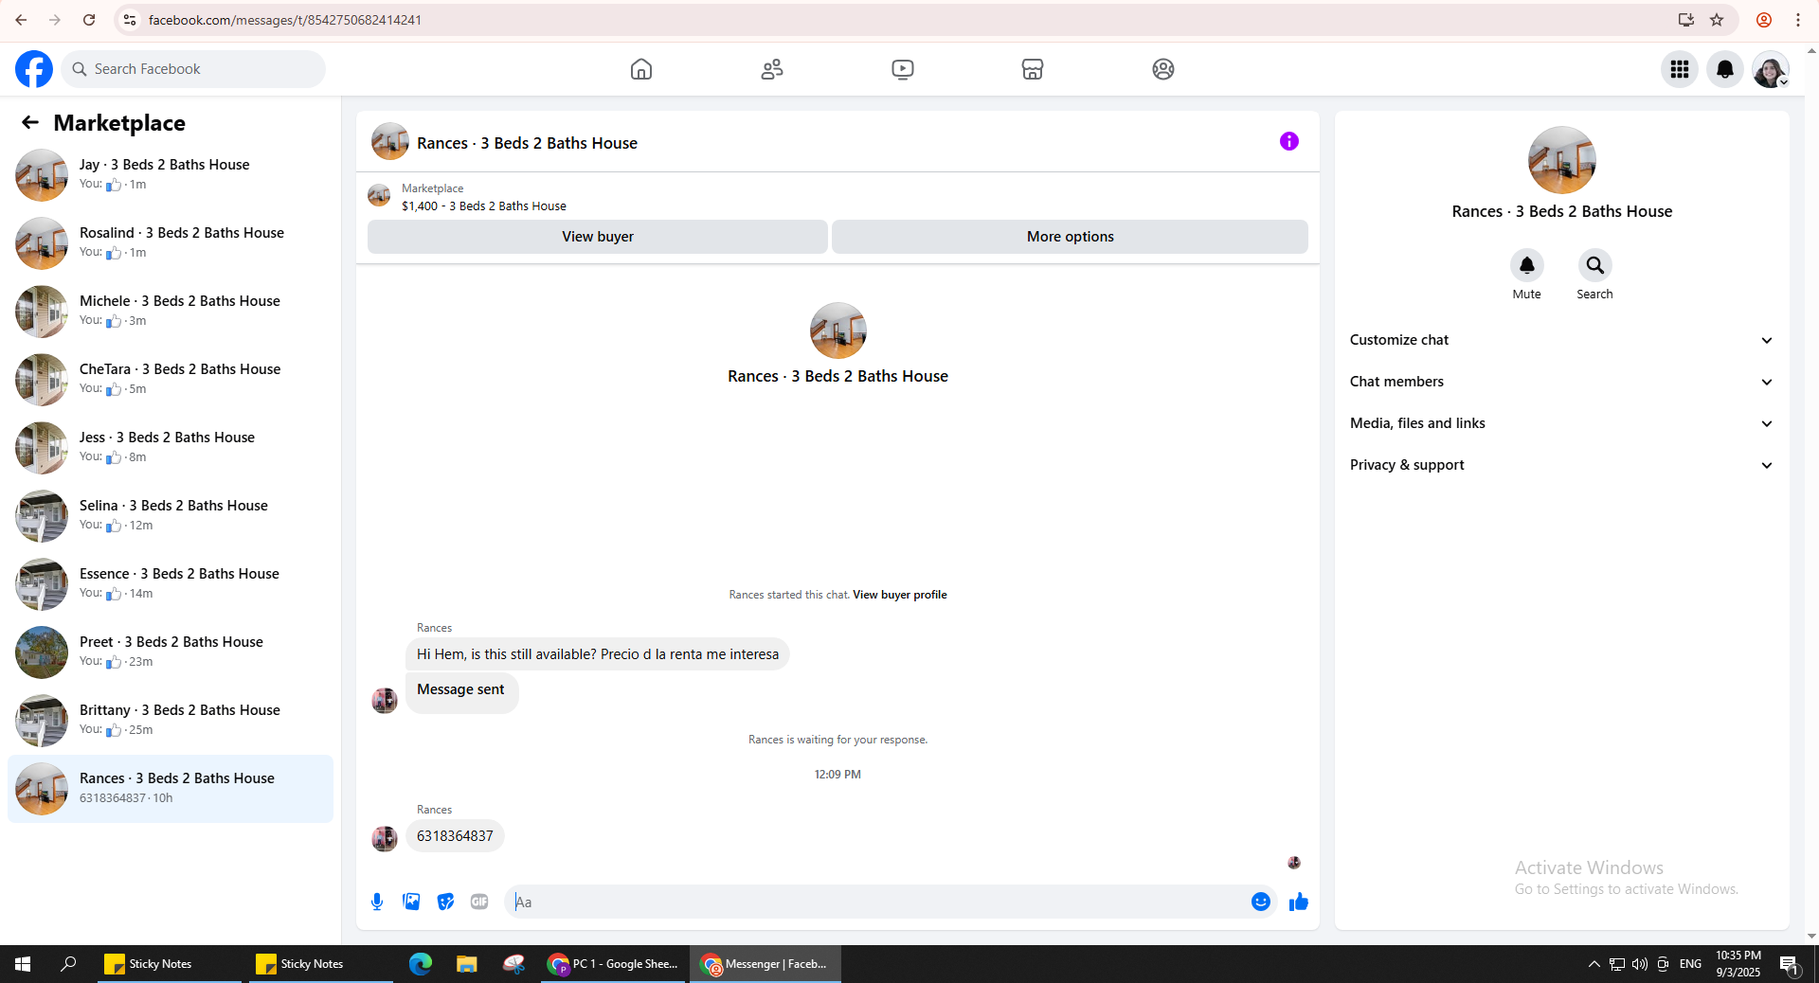Open the emoji picker in message box

point(1261,902)
